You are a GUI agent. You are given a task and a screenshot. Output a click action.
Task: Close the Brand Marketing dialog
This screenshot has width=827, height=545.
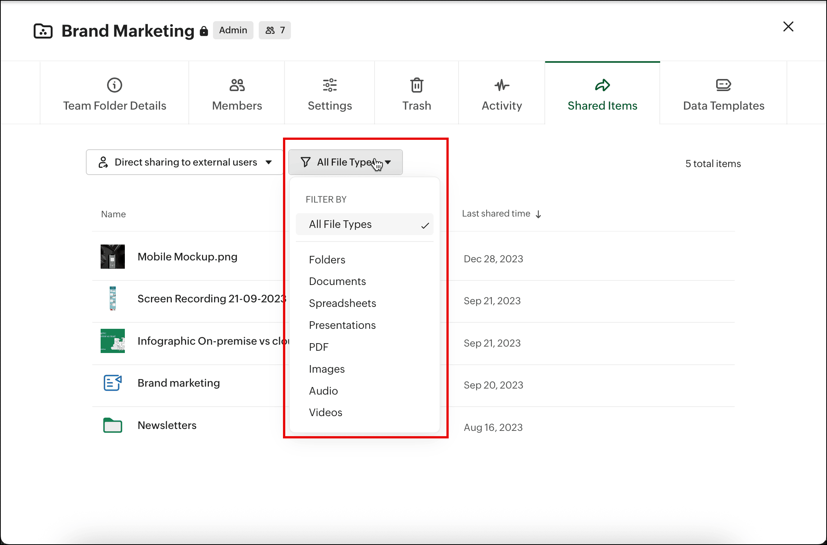click(x=788, y=26)
